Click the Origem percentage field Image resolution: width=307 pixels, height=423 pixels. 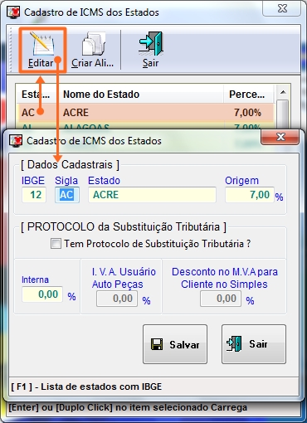[250, 195]
